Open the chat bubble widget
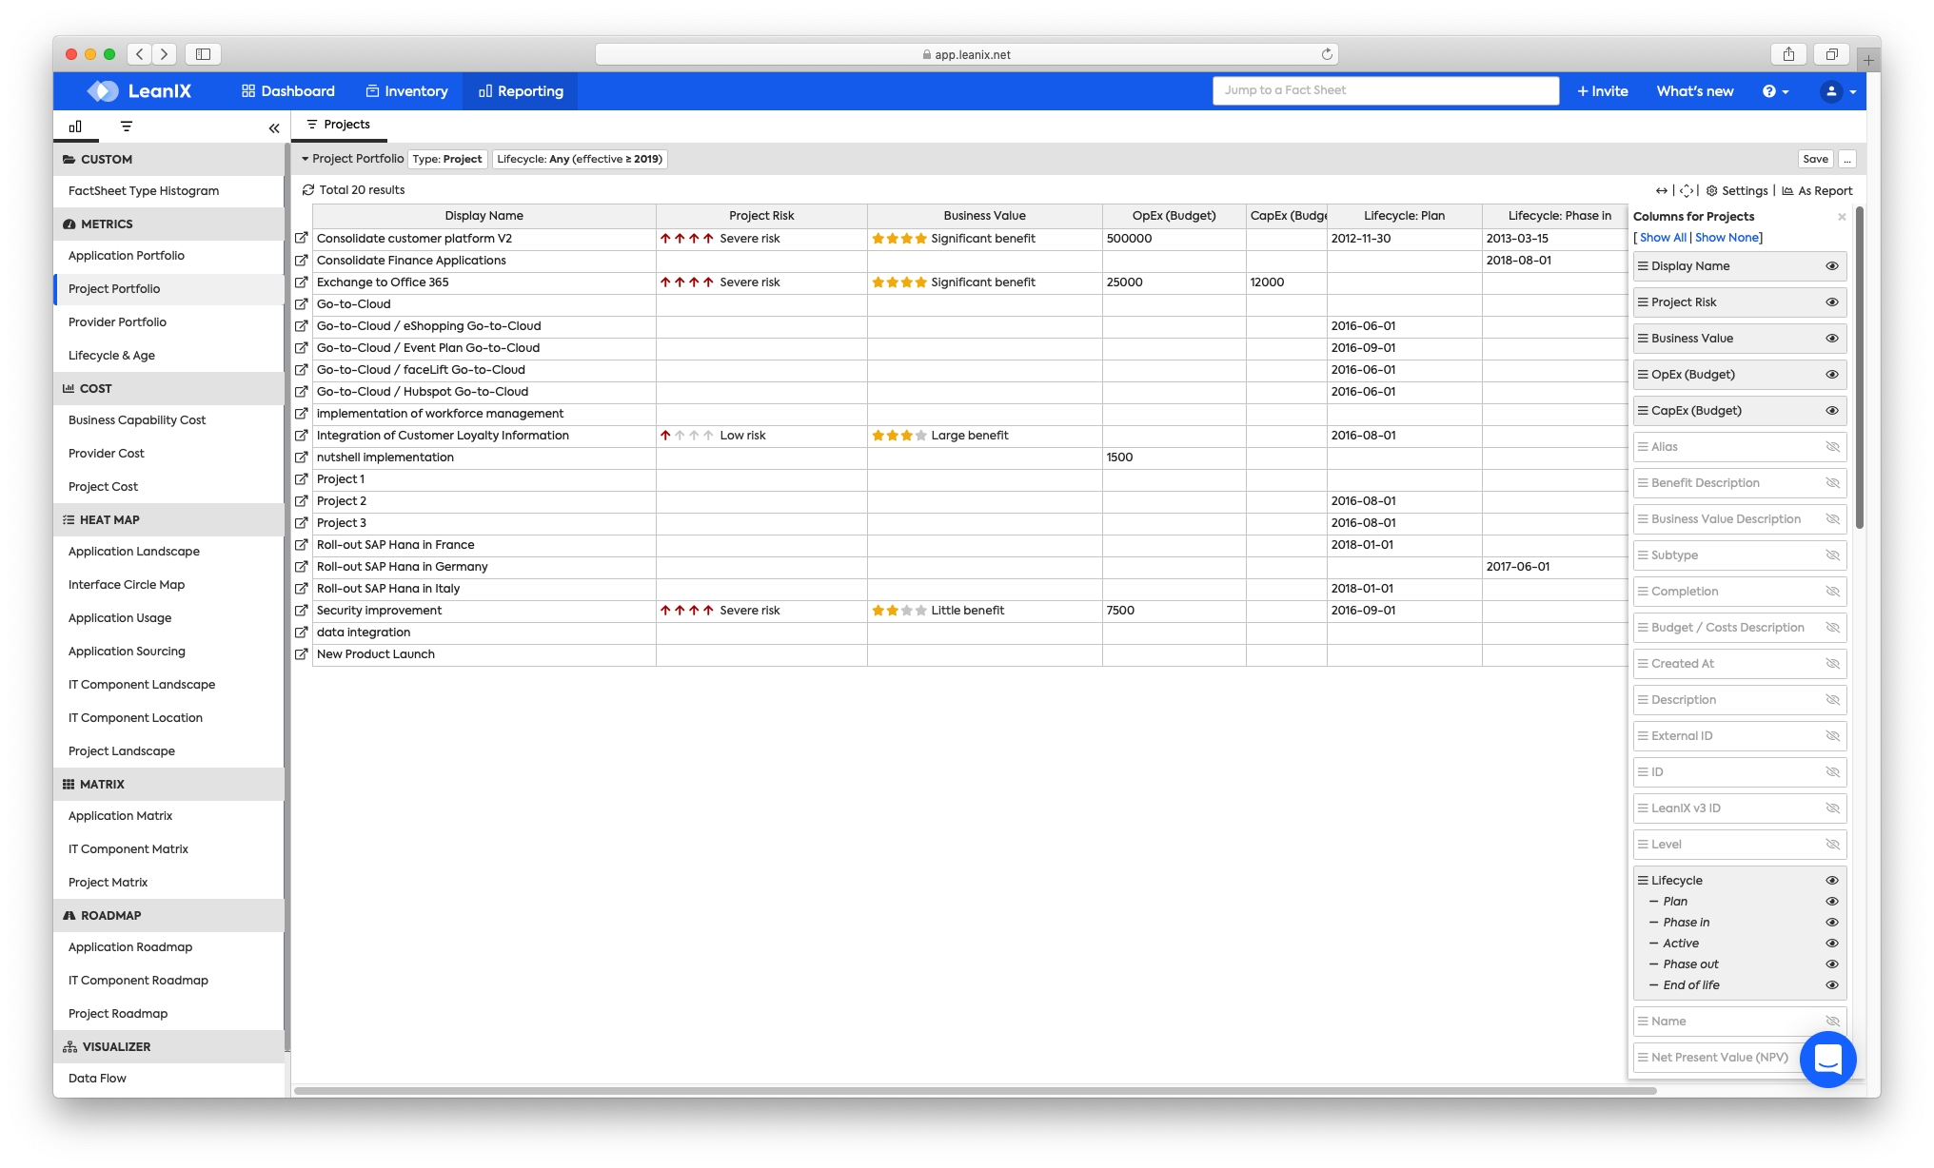Viewport: 1934px width, 1168px height. pyautogui.click(x=1827, y=1059)
